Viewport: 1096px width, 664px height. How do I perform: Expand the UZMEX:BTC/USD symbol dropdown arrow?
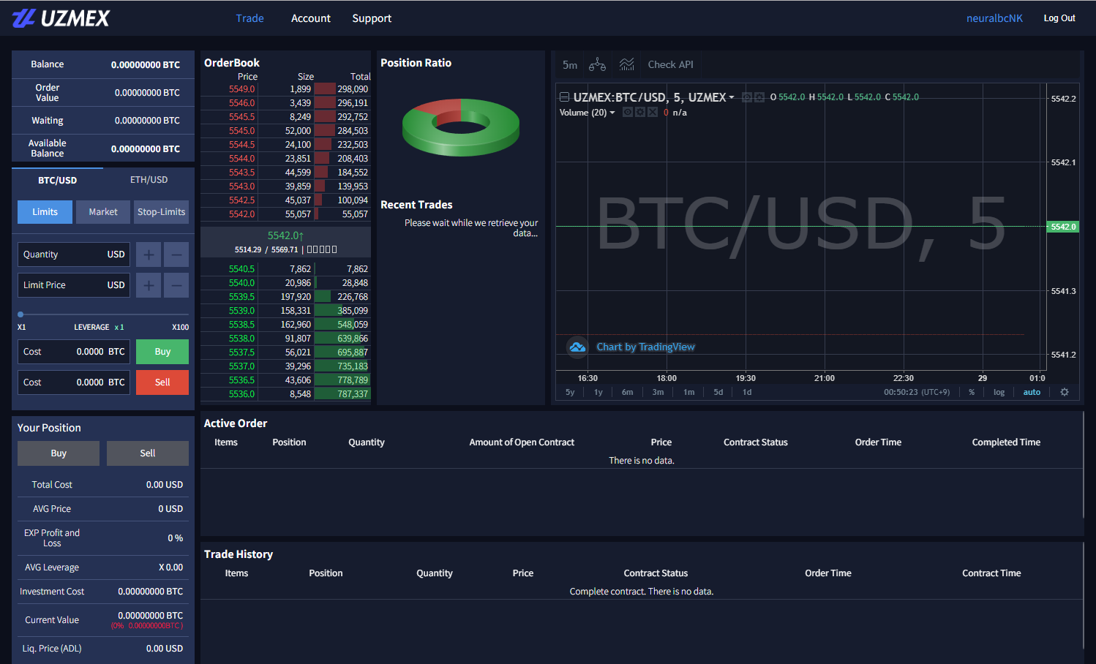click(x=731, y=97)
